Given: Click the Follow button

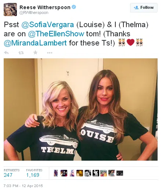Looking at the screenshot, I should (x=144, y=8).
